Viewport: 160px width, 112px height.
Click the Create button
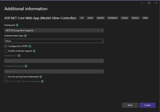coord(147,105)
